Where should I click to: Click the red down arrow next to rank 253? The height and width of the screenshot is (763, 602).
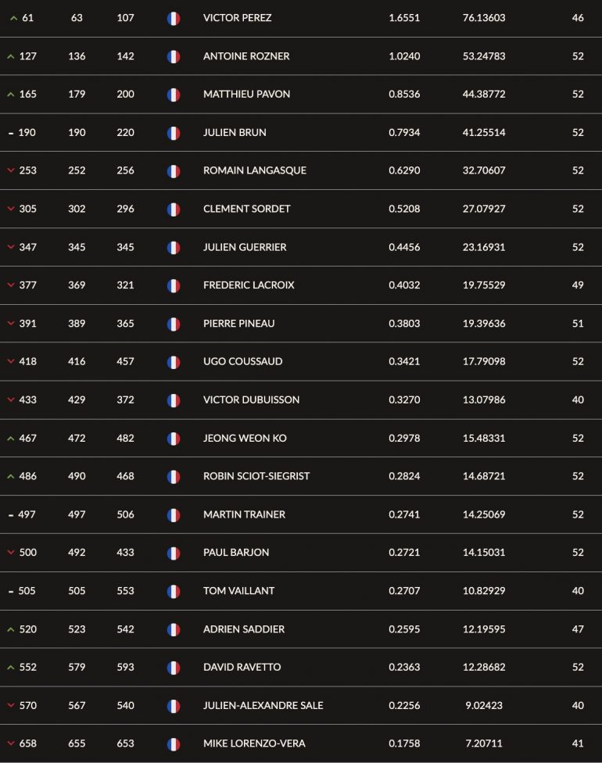11,170
